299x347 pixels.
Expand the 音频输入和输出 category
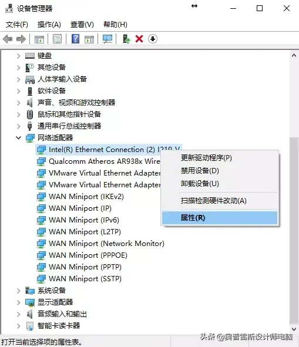[19, 314]
